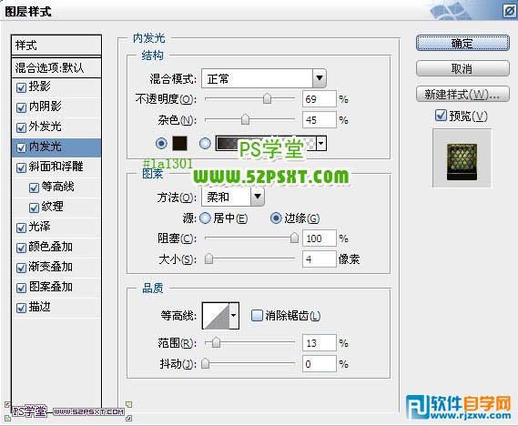Toggle the 外发光 outer glow checkbox
This screenshot has width=518, height=426.
(x=21, y=127)
